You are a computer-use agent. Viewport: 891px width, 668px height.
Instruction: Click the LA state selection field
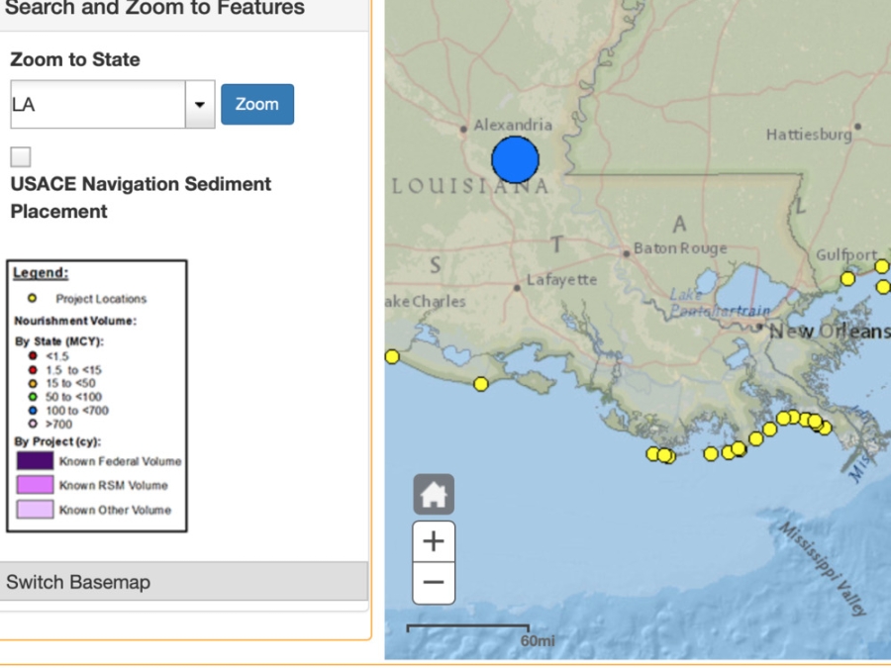pyautogui.click(x=97, y=105)
